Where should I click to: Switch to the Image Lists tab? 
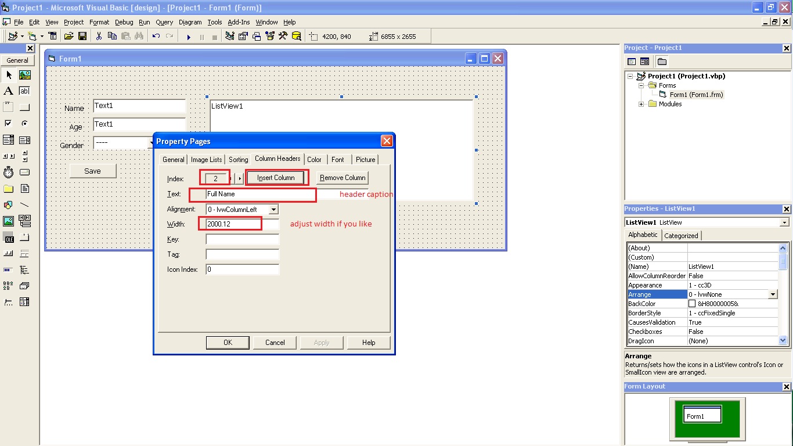click(x=206, y=159)
